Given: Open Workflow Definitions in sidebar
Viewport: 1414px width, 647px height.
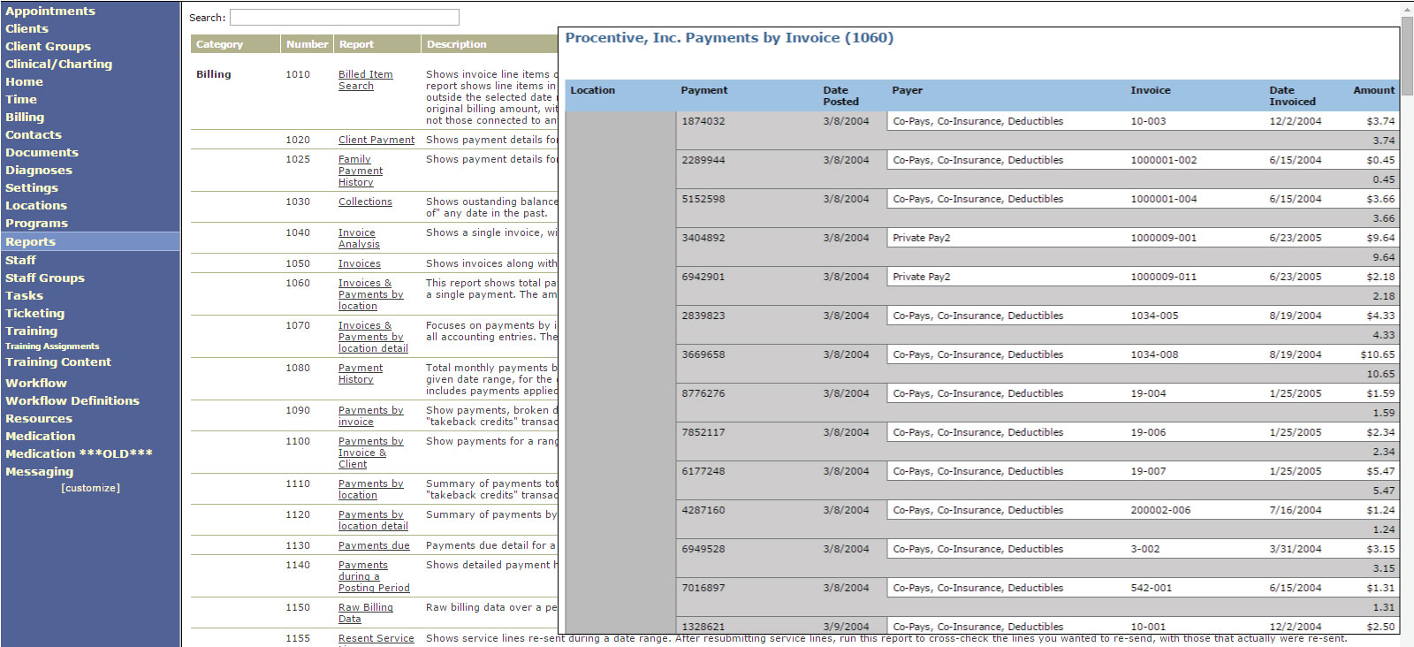Looking at the screenshot, I should point(72,400).
